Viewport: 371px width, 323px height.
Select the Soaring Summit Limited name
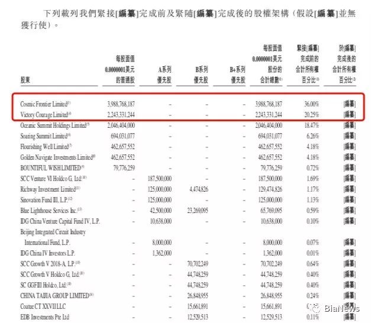click(x=45, y=136)
